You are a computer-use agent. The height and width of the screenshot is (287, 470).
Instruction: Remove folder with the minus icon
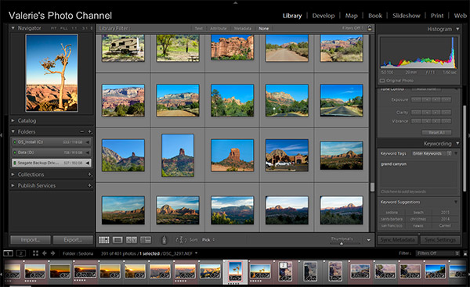(x=81, y=131)
